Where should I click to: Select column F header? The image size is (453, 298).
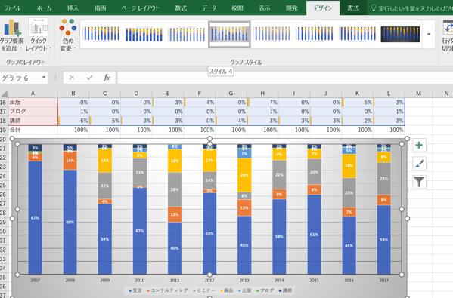click(200, 93)
